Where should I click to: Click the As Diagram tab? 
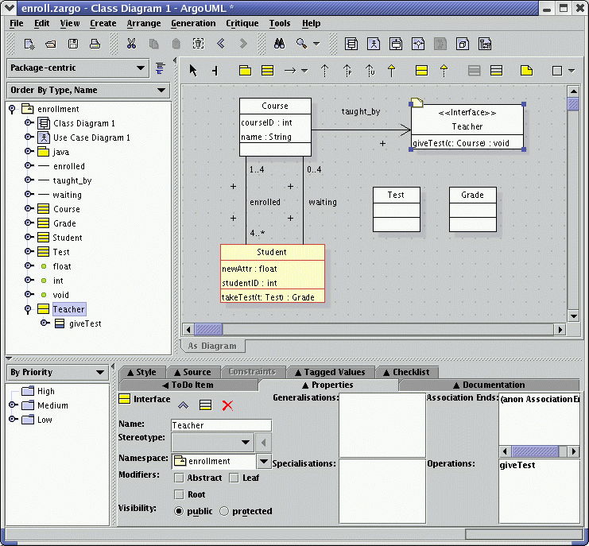(x=212, y=346)
